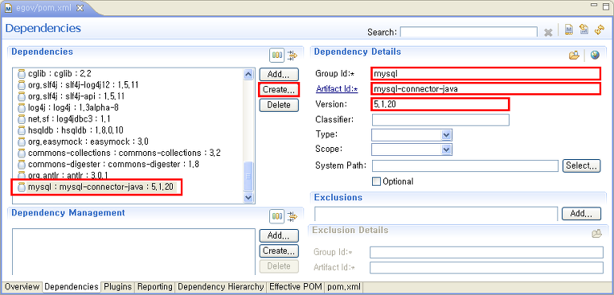Switch to the Plugins tab

(x=117, y=287)
